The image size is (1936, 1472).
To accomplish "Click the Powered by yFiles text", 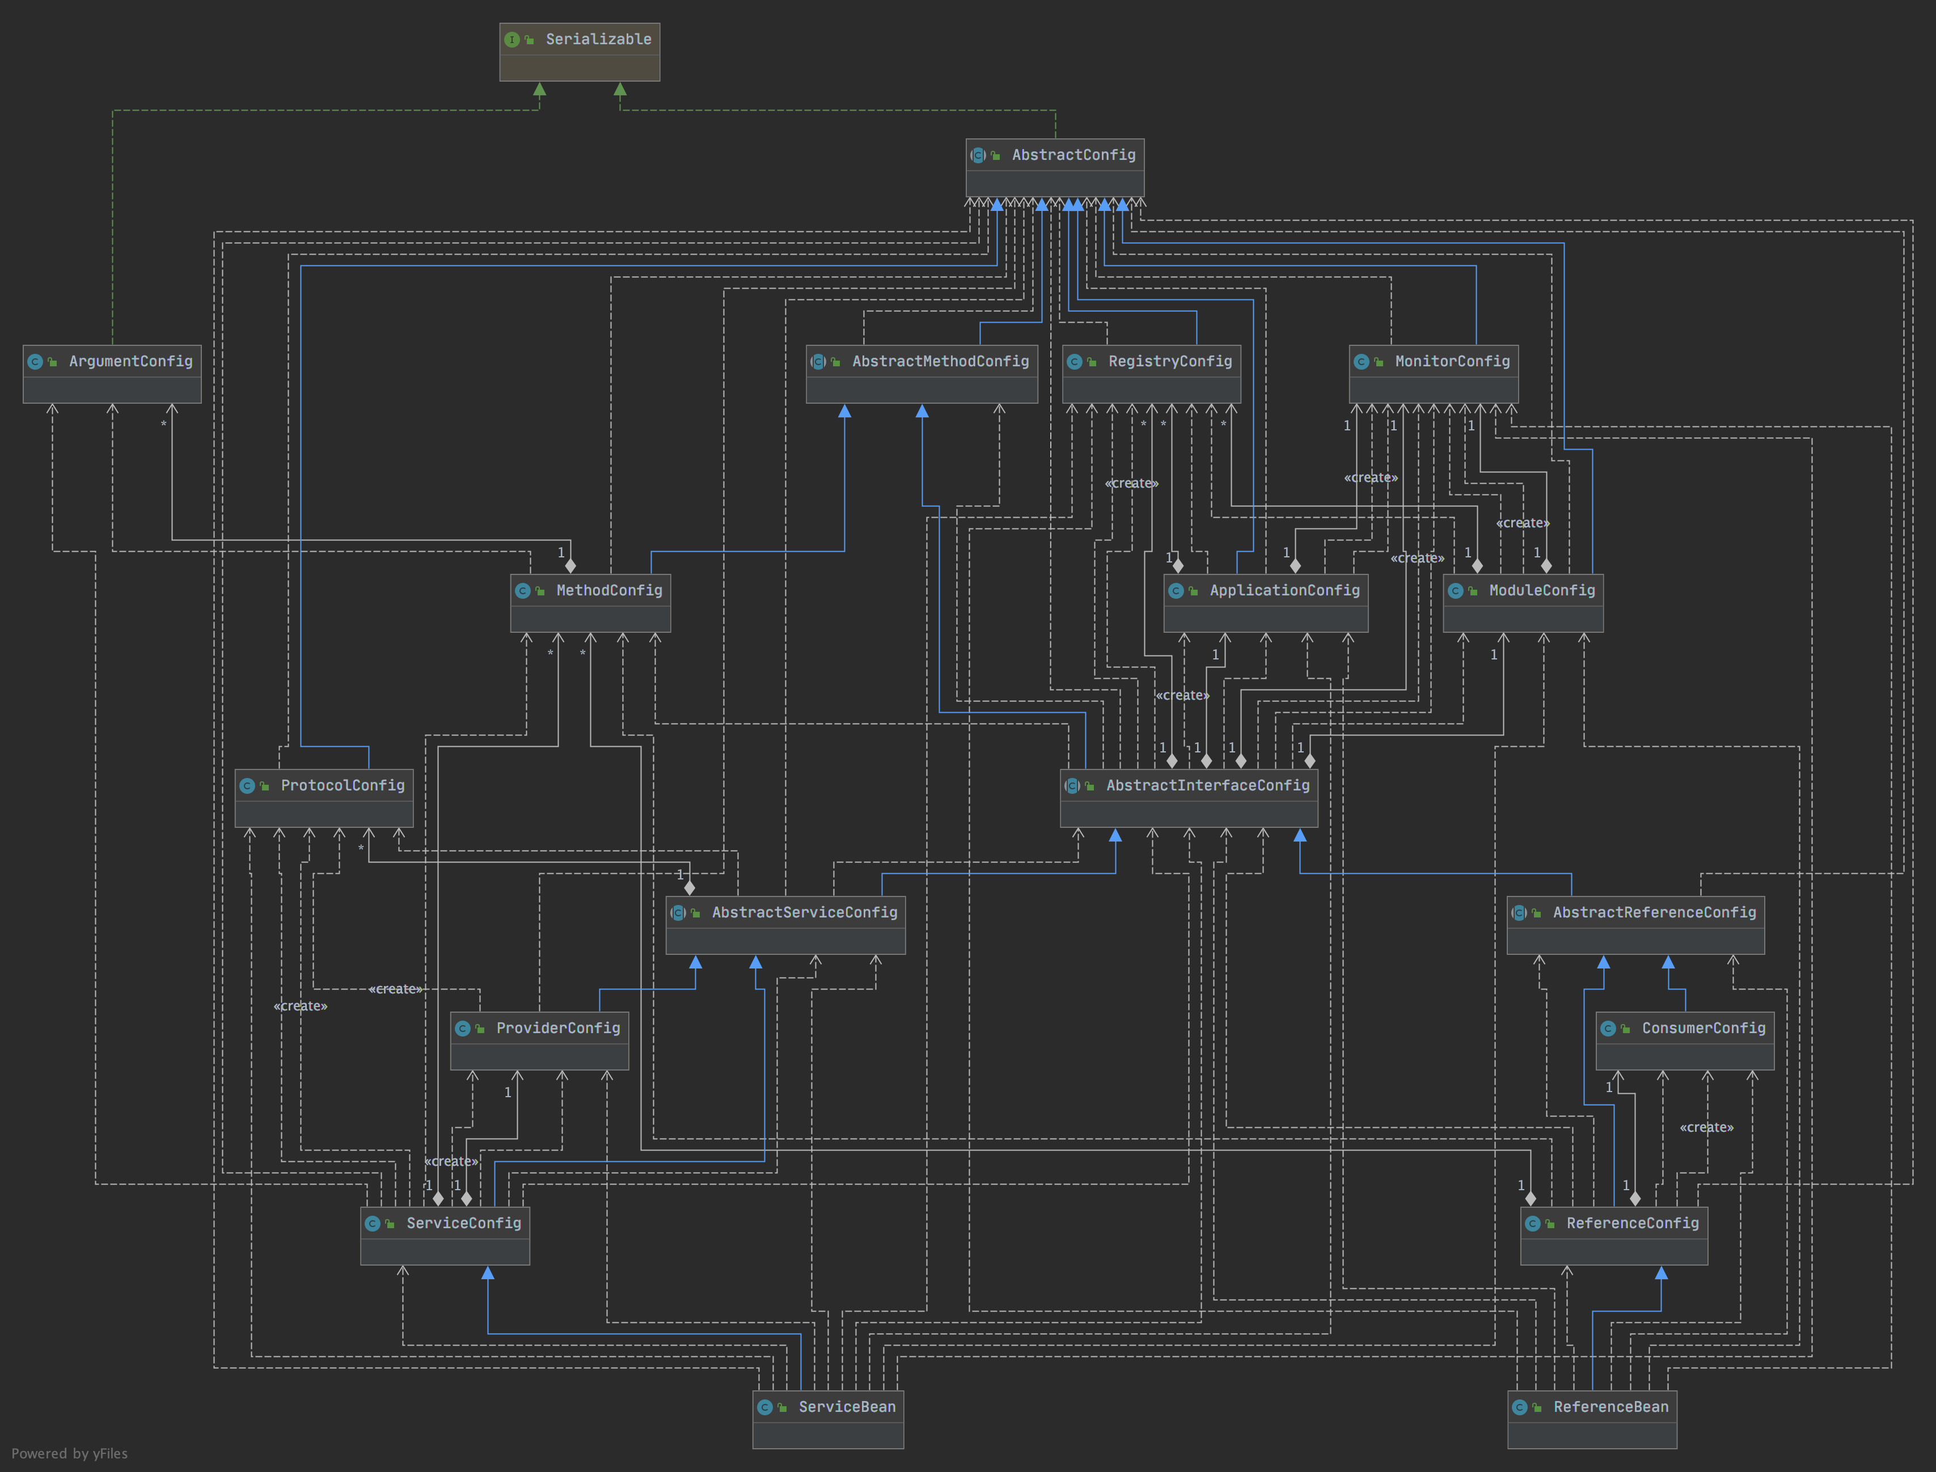I will click(69, 1454).
